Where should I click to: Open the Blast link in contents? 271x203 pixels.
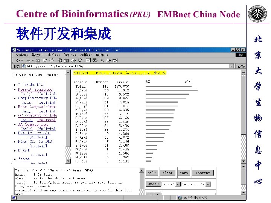point(24,150)
